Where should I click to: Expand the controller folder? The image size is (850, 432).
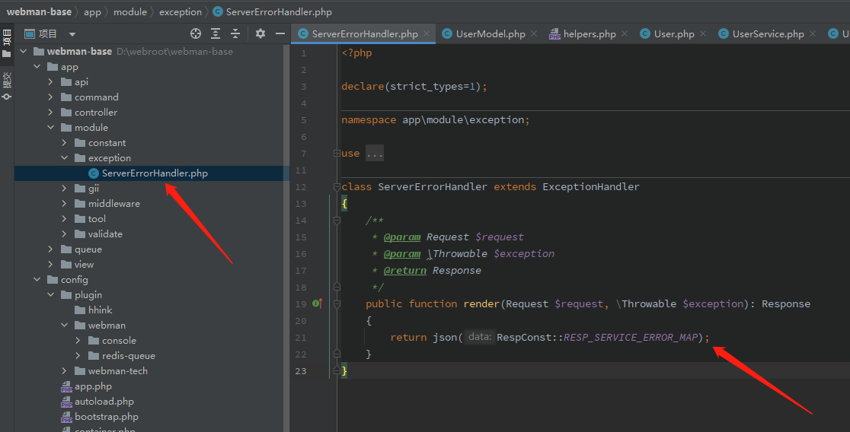(x=50, y=113)
